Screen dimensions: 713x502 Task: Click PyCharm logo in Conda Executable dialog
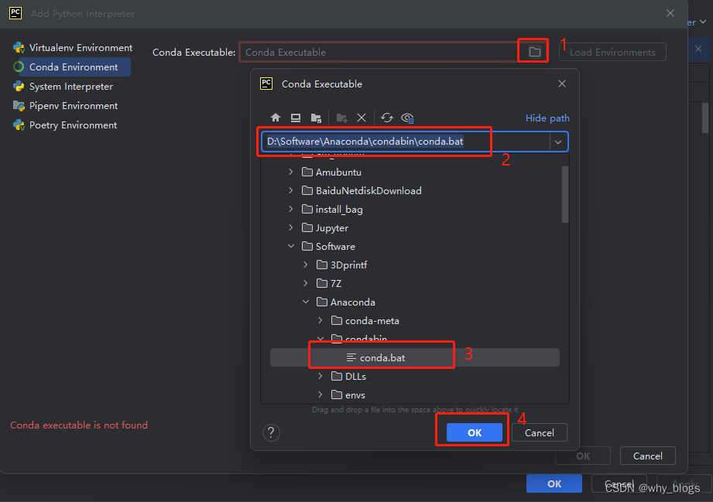point(266,84)
